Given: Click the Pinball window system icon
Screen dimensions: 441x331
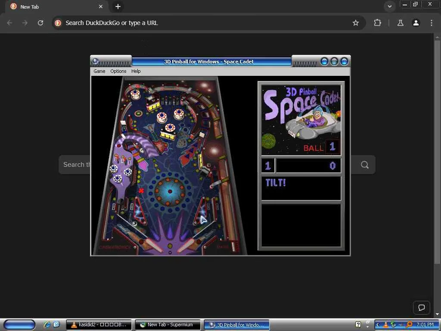Looking at the screenshot, I should pyautogui.click(x=95, y=61).
